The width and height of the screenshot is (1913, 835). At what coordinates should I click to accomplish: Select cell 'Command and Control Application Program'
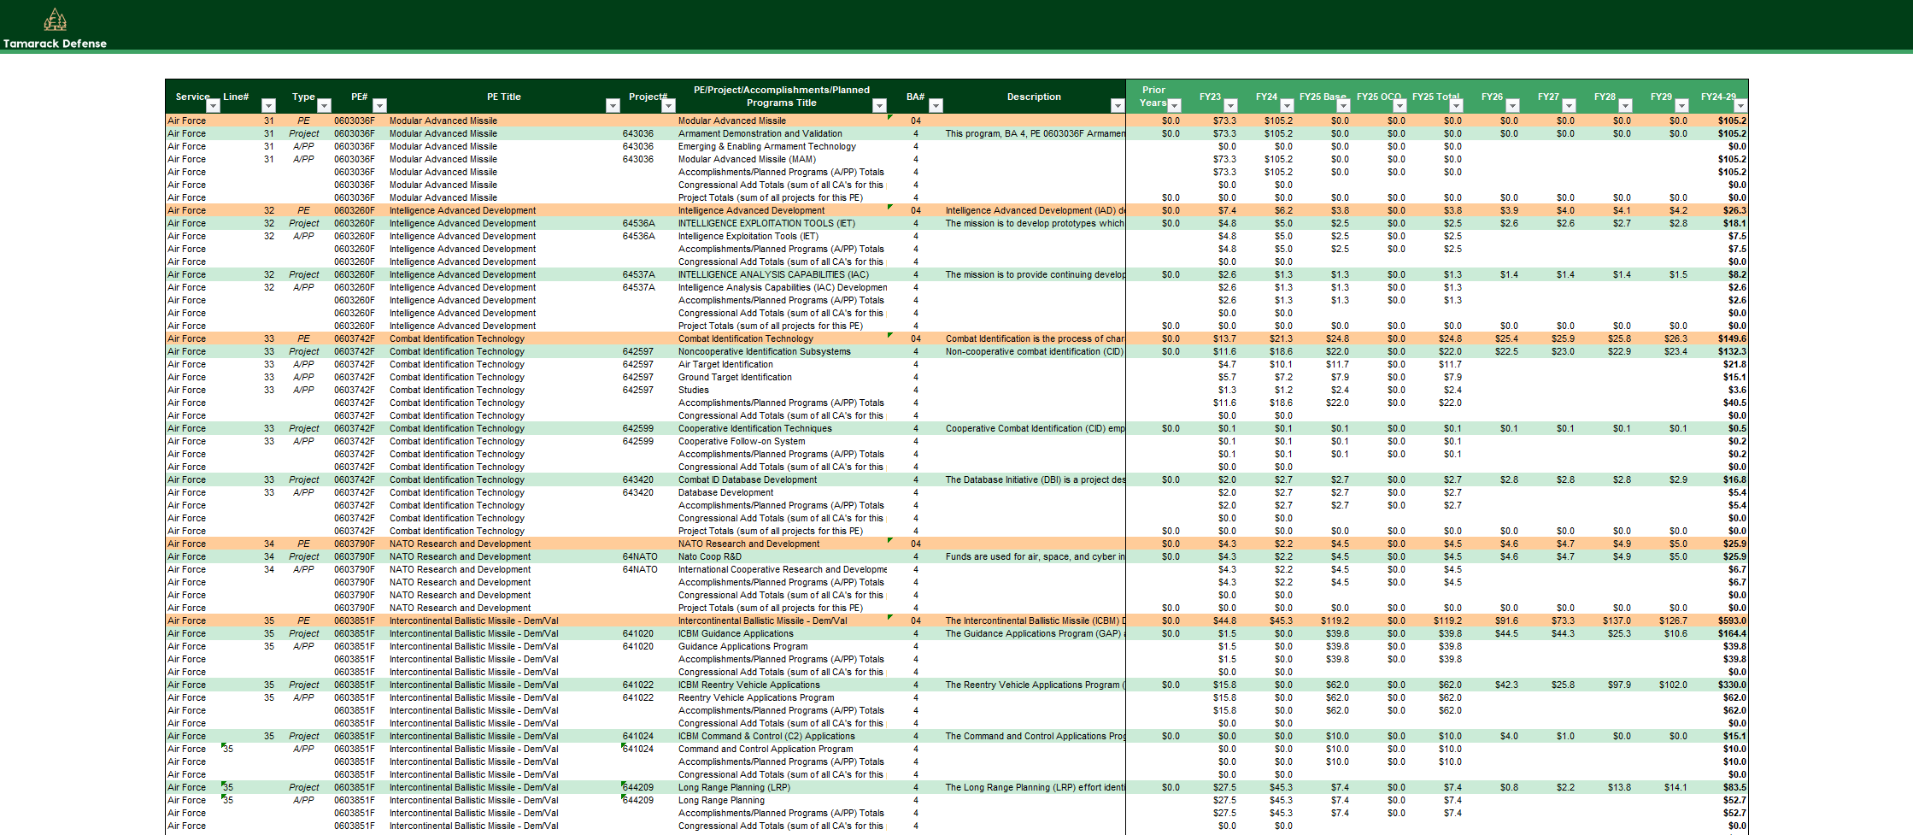click(782, 749)
